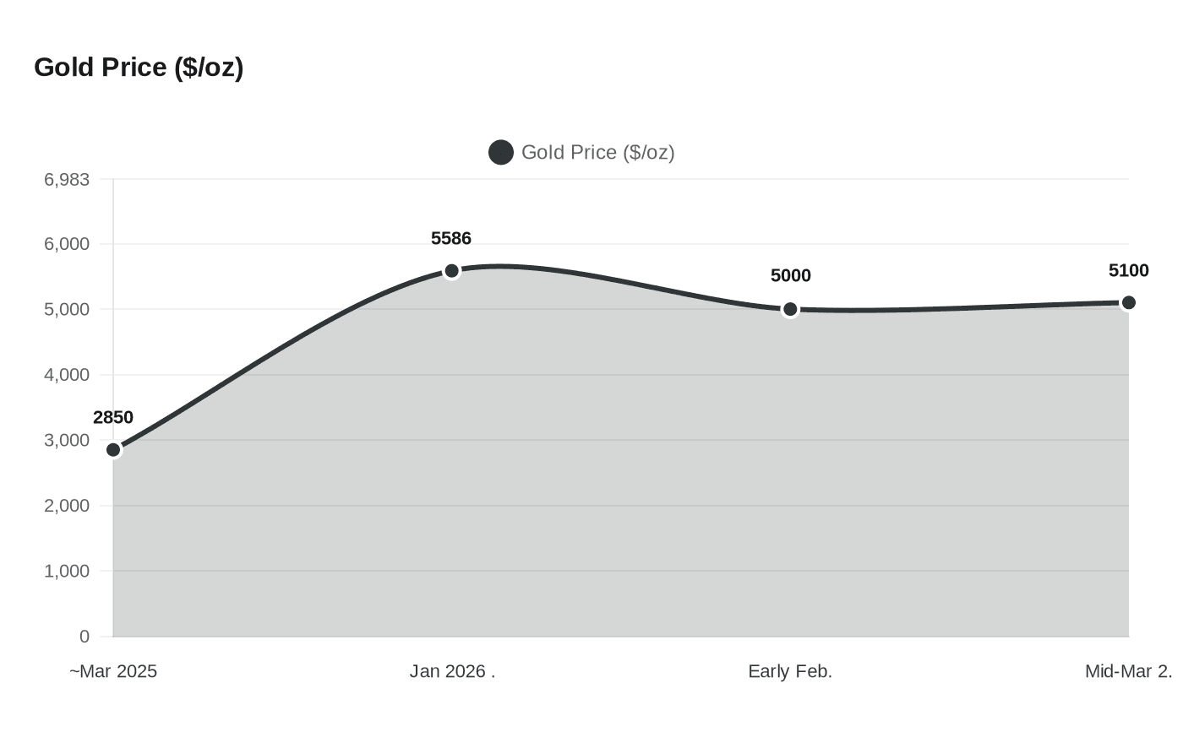The height and width of the screenshot is (743, 1183).
Task: Click the Early Feb. x-axis label
Action: 790,671
